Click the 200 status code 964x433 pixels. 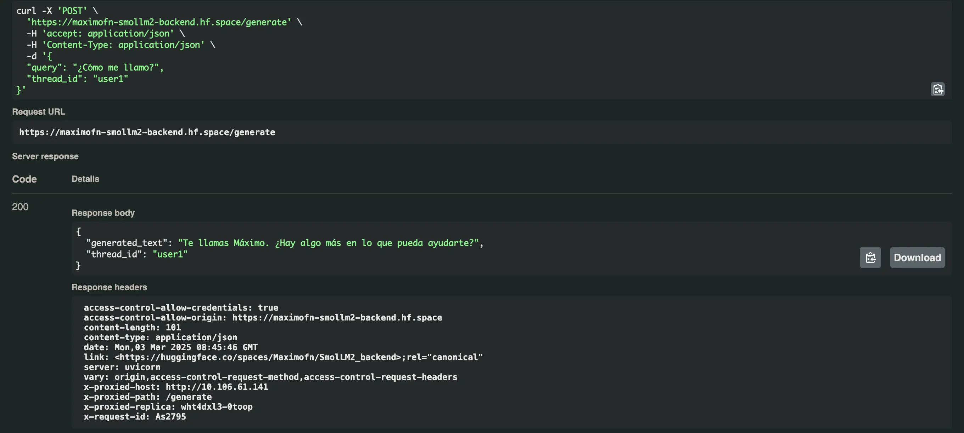pyautogui.click(x=20, y=207)
